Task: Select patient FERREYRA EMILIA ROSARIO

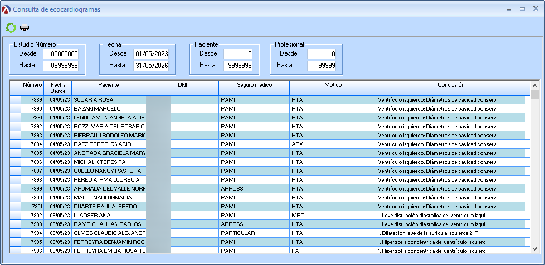Action: point(109,251)
